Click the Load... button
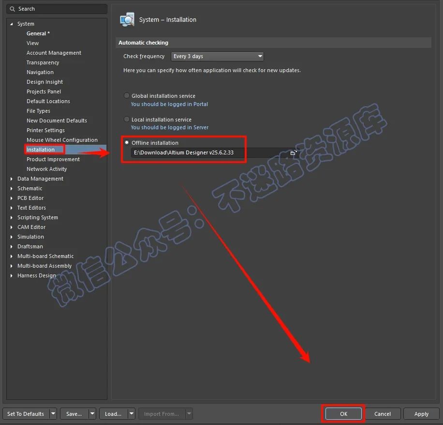The height and width of the screenshot is (425, 443). pos(113,414)
